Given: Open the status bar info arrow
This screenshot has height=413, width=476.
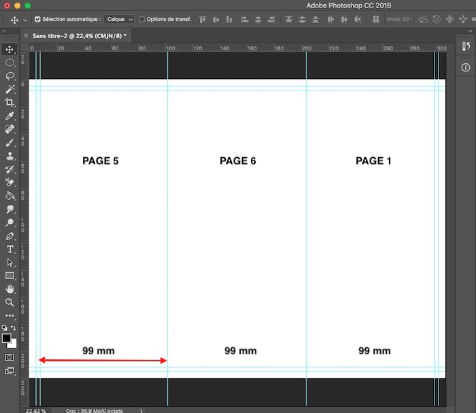Looking at the screenshot, I should coord(141,410).
